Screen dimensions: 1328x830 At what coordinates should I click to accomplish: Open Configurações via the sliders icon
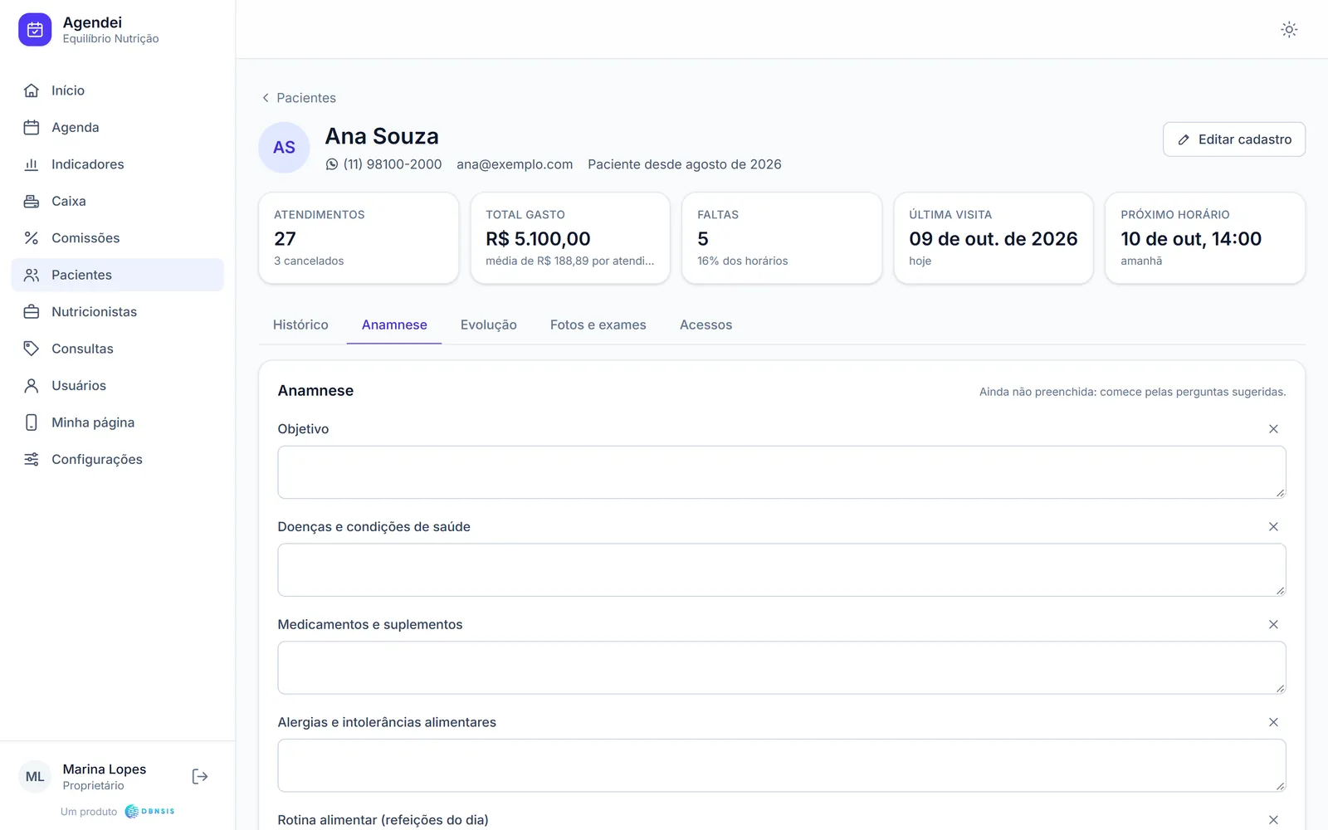coord(32,459)
